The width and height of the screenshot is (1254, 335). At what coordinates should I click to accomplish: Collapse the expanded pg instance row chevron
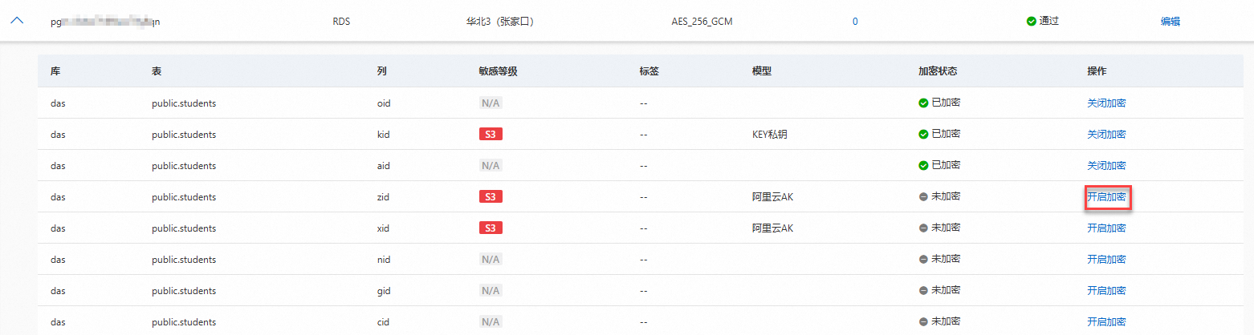pos(17,21)
